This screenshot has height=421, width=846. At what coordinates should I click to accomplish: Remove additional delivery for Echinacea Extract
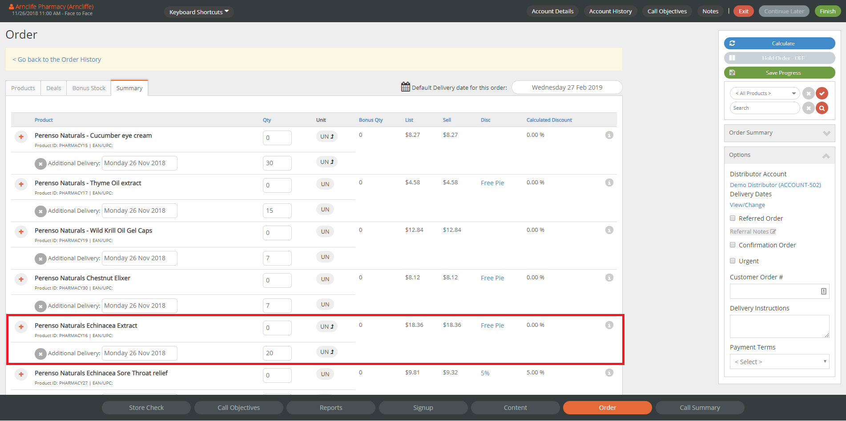[x=40, y=354]
